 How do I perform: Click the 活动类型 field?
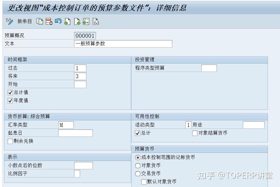(x=188, y=125)
